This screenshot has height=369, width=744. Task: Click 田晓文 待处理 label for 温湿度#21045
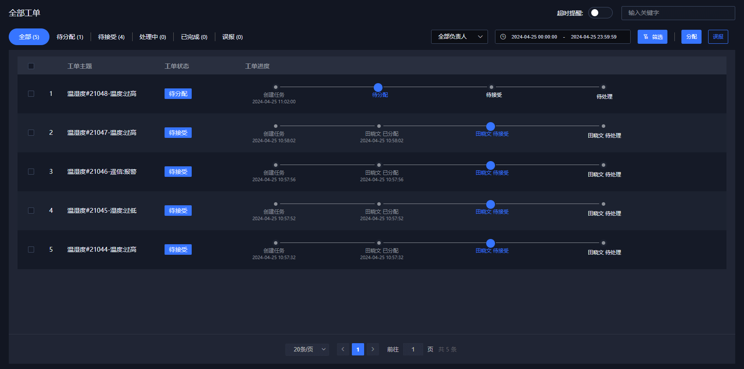[x=604, y=214]
